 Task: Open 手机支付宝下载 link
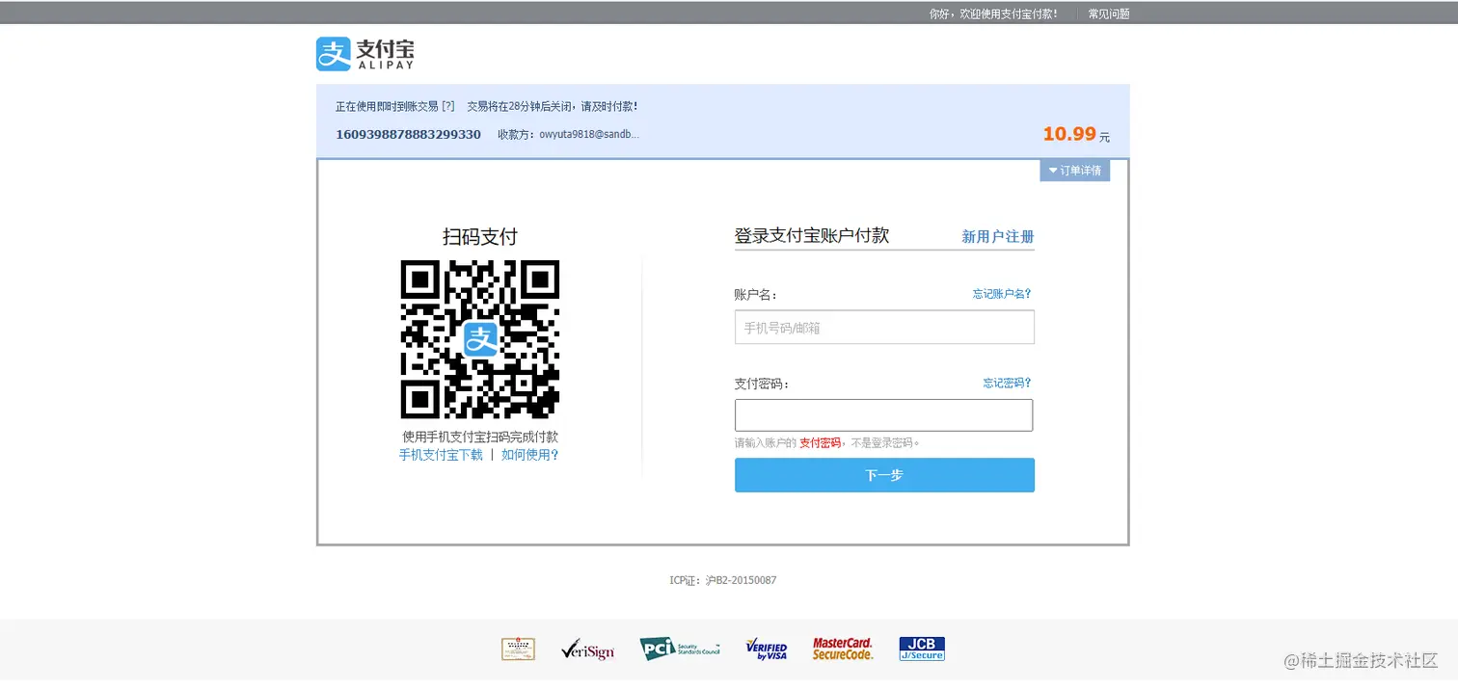tap(441, 455)
